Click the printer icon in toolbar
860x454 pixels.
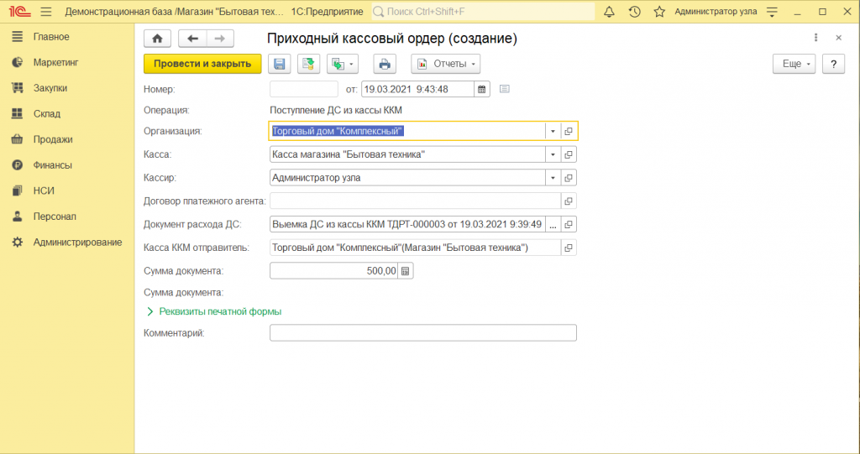click(x=384, y=64)
